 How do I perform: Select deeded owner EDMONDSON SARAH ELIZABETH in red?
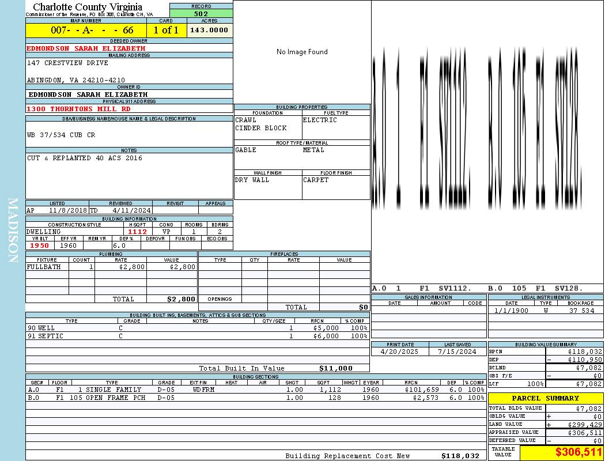click(86, 48)
